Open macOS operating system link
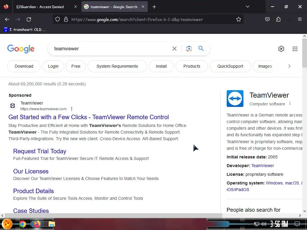The width and height of the screenshot is (307, 230). [292, 183]
